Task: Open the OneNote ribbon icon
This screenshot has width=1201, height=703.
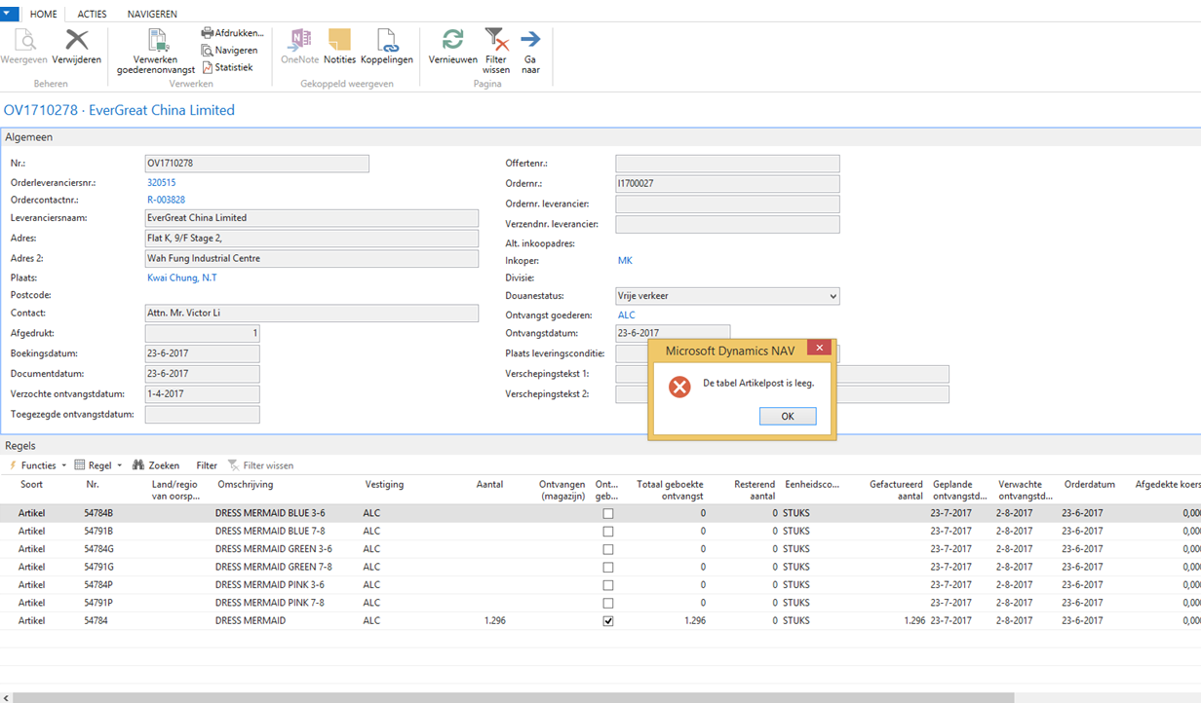Action: click(300, 40)
